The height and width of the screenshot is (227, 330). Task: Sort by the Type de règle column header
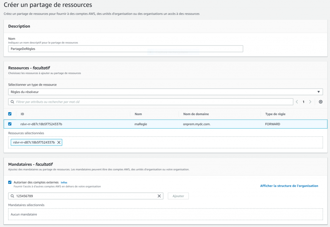pos(275,114)
